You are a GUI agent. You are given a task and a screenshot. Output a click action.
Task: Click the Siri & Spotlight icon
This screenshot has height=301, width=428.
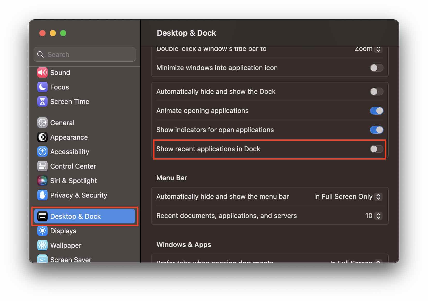point(42,181)
